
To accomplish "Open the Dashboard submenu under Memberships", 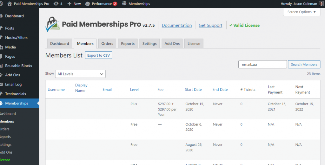I will point(8,114).
